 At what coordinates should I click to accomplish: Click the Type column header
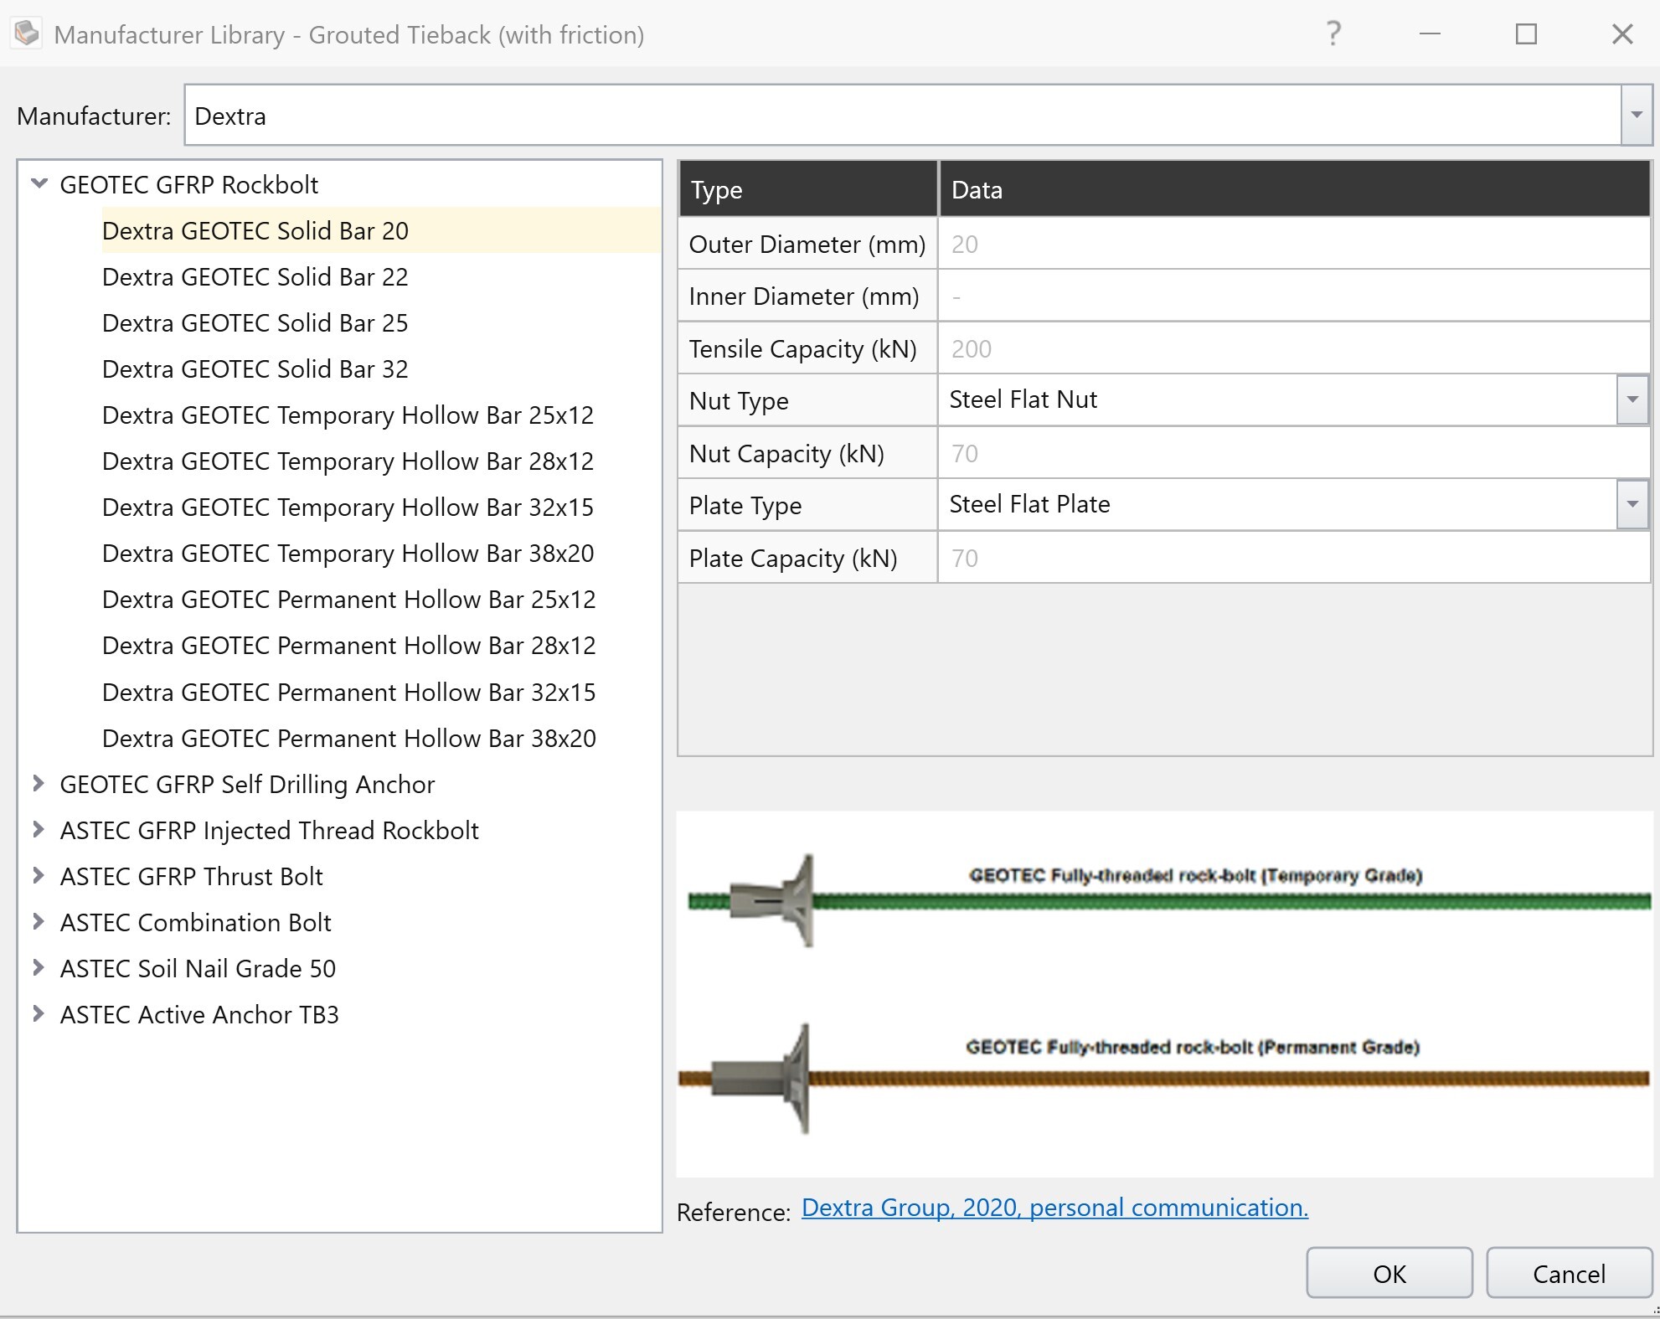(x=807, y=189)
